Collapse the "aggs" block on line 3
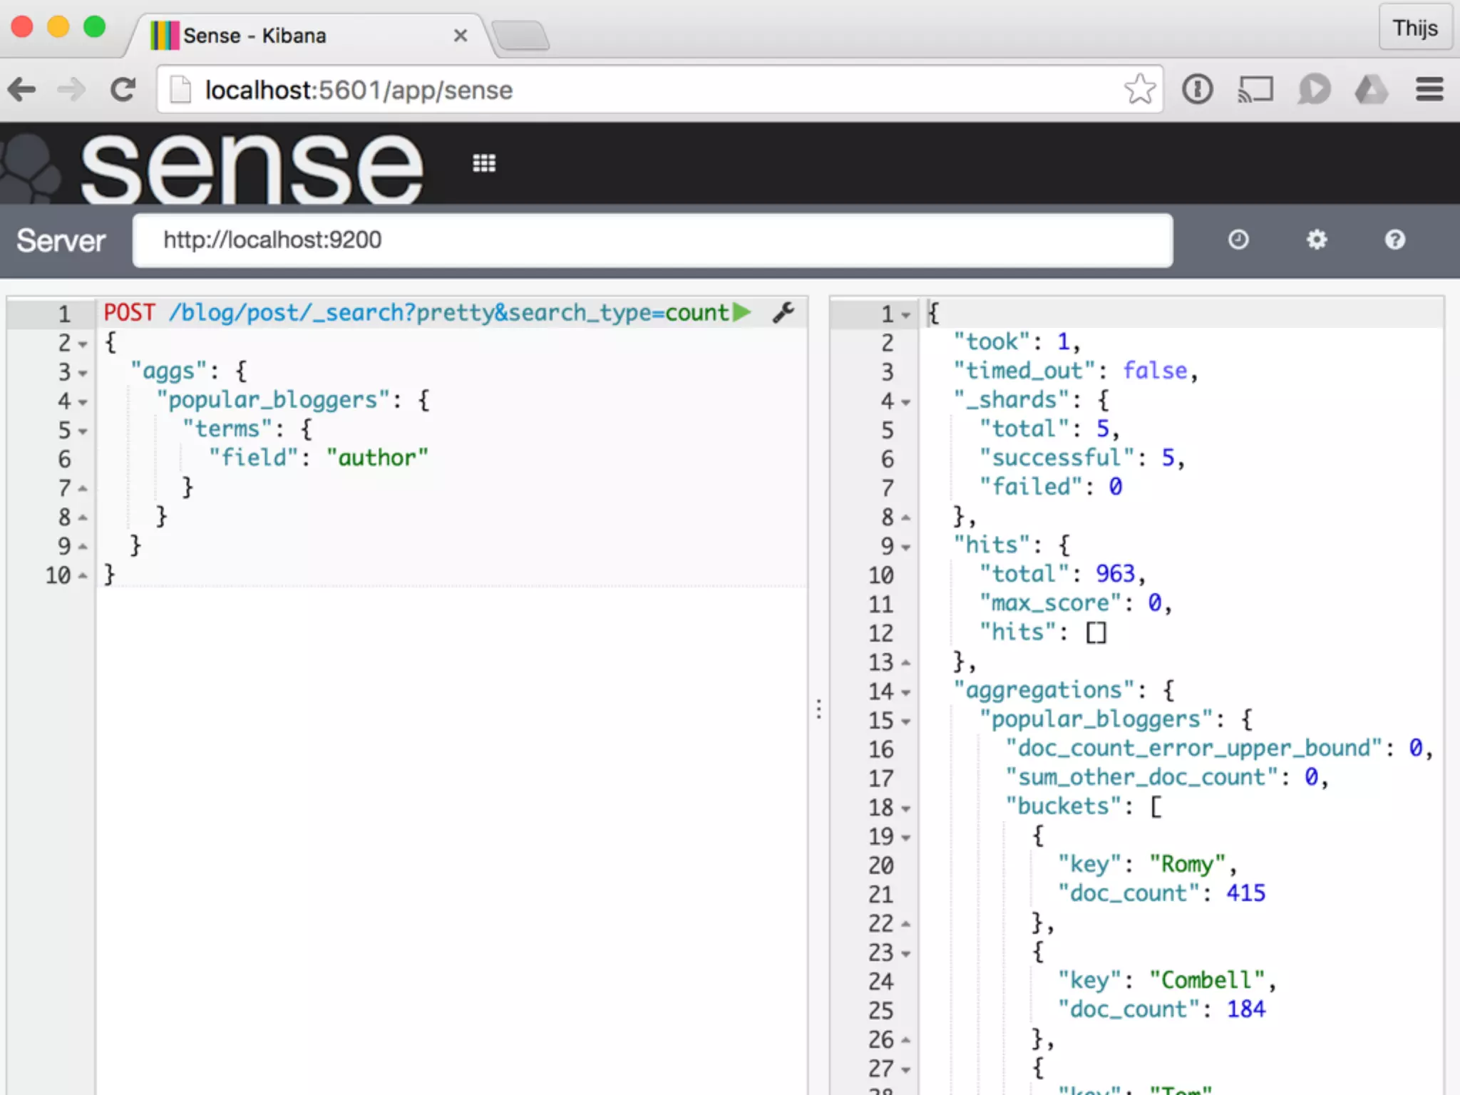1460x1095 pixels. tap(83, 373)
